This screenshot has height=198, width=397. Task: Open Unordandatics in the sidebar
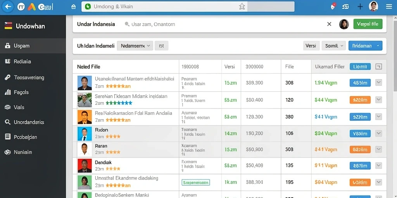click(33, 122)
